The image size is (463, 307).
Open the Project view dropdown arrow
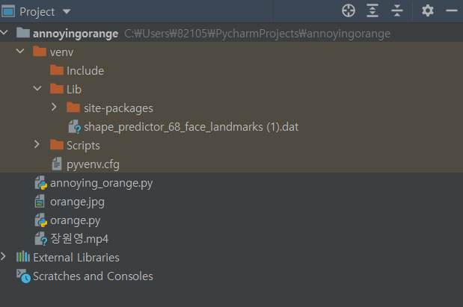(67, 12)
